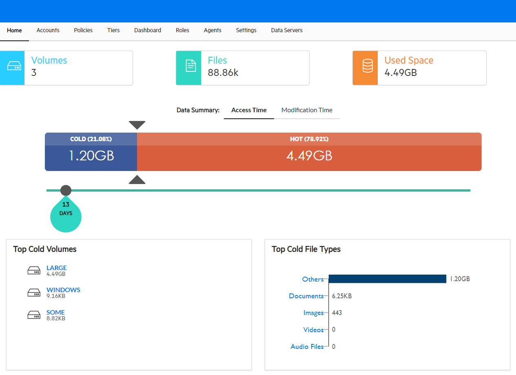516x375 pixels.
Task: Click the 443 Images value
Action: (x=337, y=313)
